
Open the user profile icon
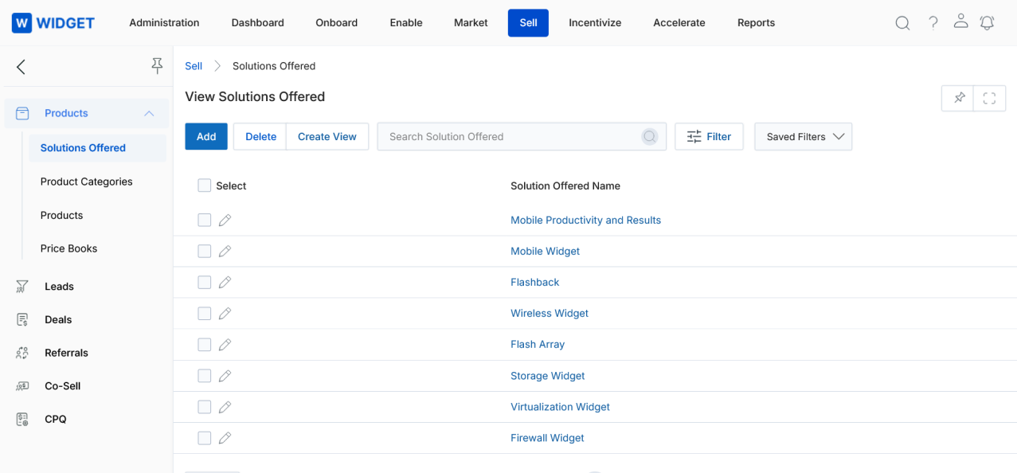(960, 21)
